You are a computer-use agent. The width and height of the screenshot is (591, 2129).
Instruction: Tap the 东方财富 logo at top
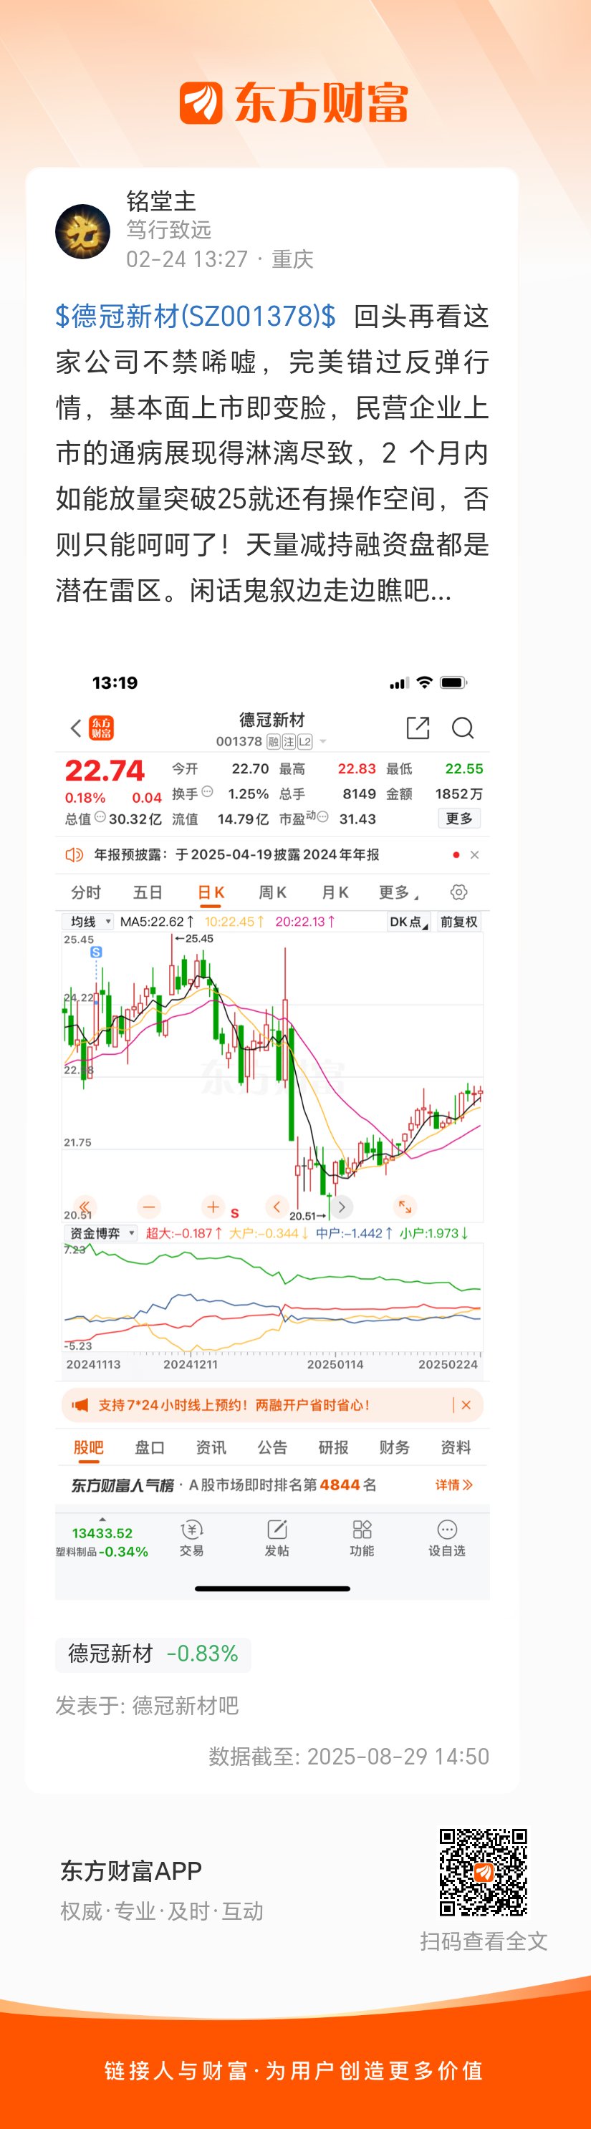[x=294, y=103]
